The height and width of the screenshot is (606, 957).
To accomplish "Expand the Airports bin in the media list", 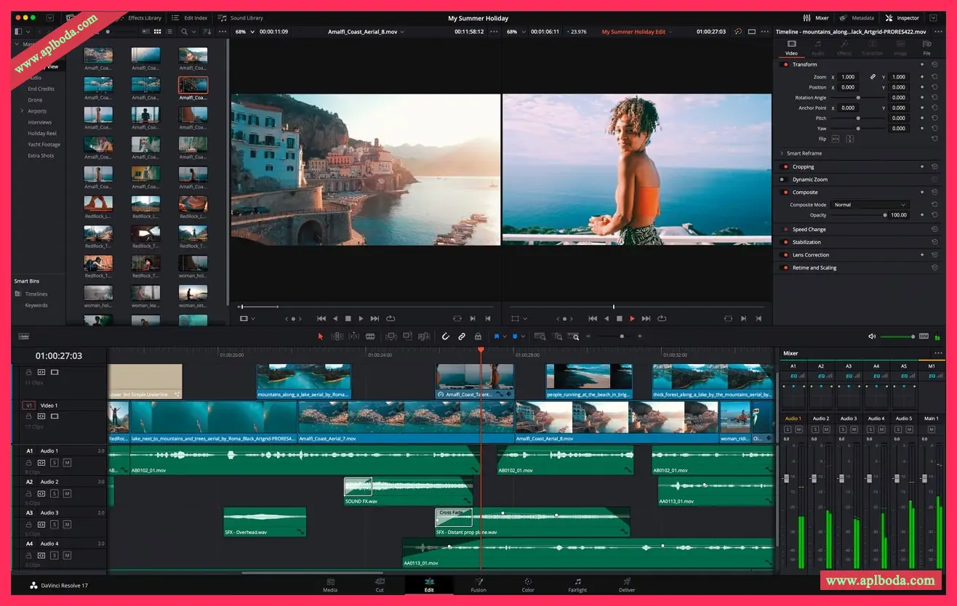I will 22,111.
